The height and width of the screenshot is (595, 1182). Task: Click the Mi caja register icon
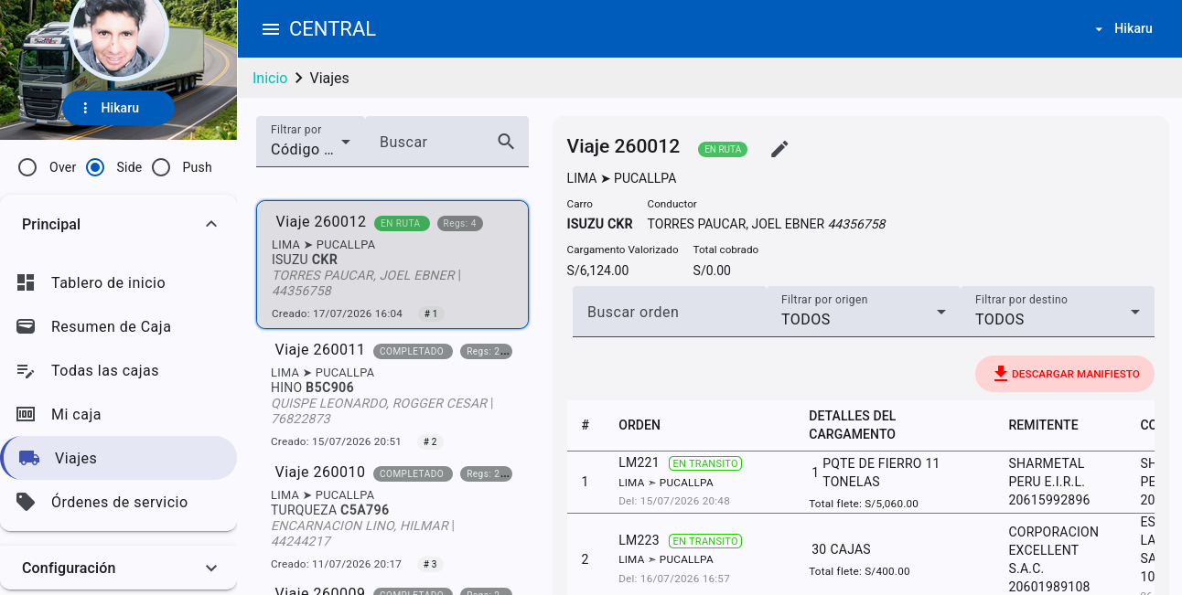[26, 414]
